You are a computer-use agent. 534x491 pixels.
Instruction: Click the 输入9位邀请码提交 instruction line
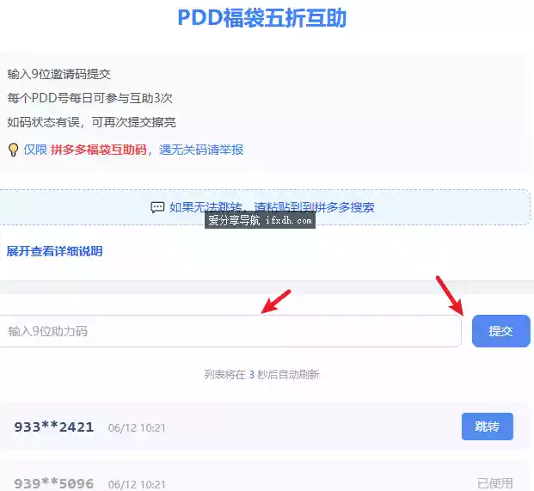point(59,74)
